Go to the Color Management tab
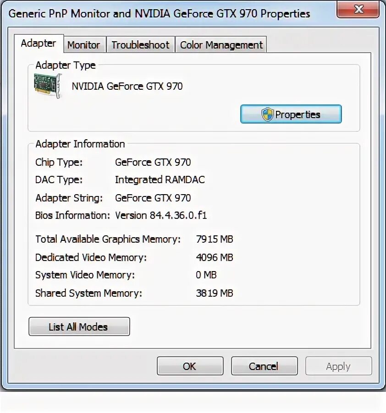 click(221, 45)
